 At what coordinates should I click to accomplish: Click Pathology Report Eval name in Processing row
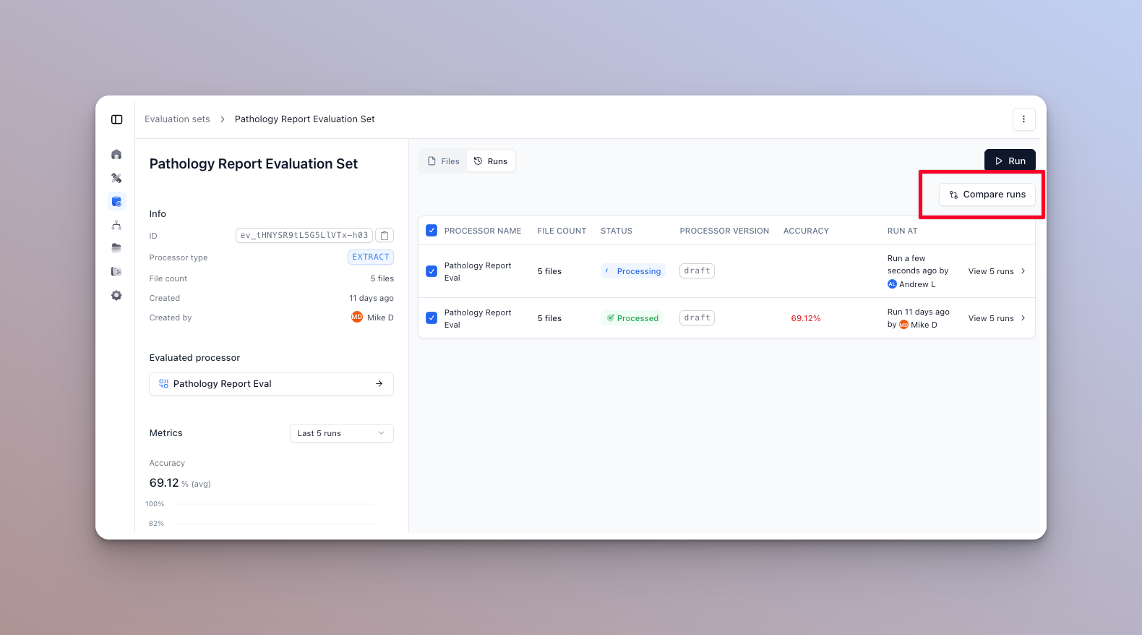coord(478,271)
